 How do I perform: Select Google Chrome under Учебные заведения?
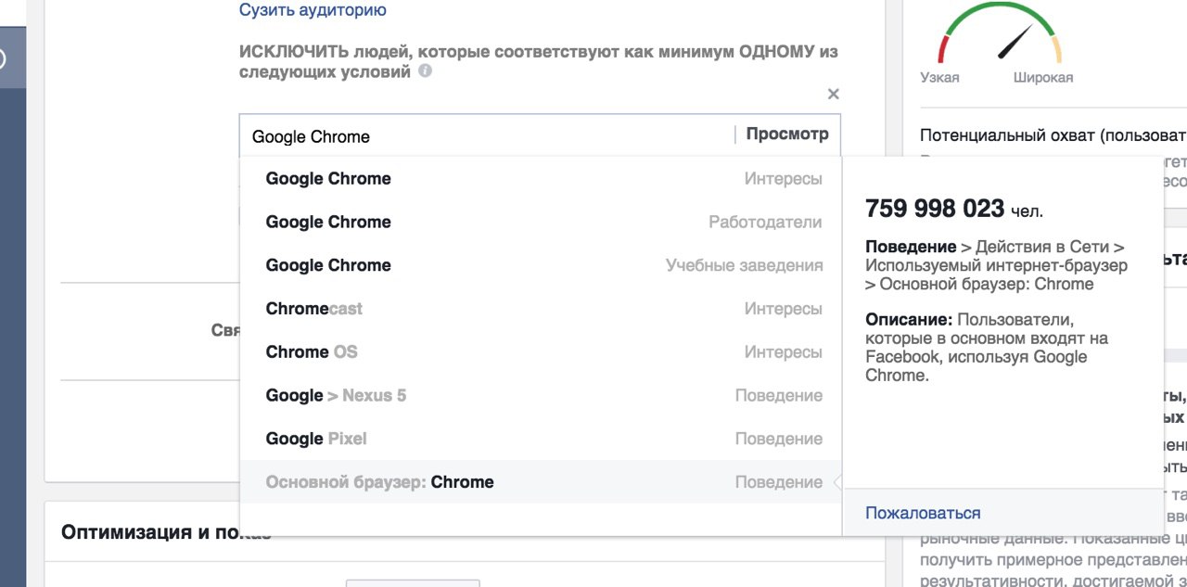pos(541,265)
